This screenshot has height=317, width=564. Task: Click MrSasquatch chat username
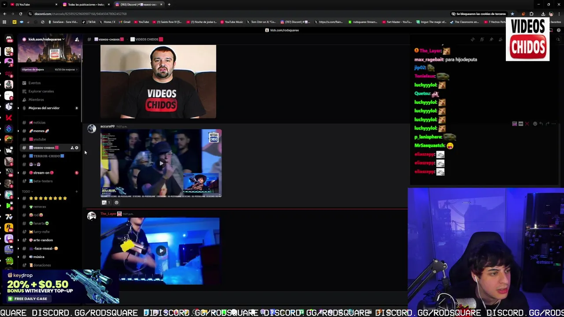(430, 145)
